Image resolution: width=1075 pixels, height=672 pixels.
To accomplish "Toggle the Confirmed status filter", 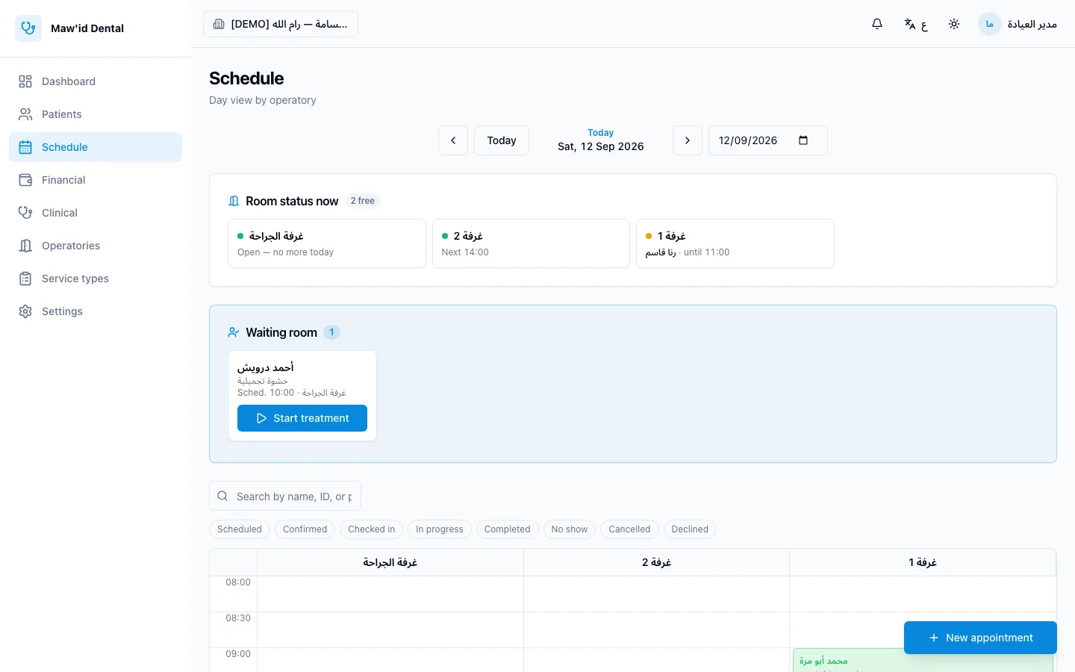I will (x=305, y=529).
